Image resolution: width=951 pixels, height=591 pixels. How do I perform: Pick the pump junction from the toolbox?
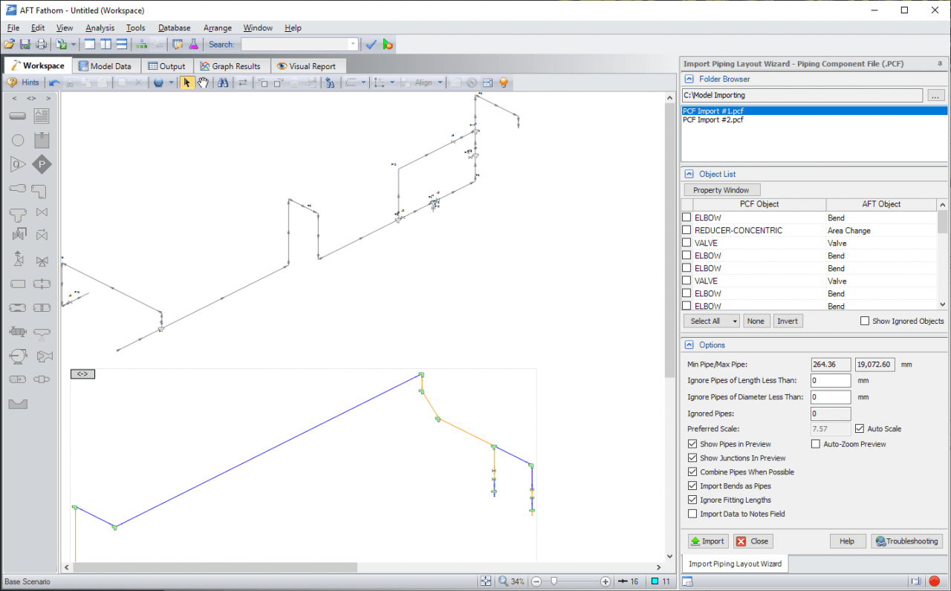coord(18,356)
